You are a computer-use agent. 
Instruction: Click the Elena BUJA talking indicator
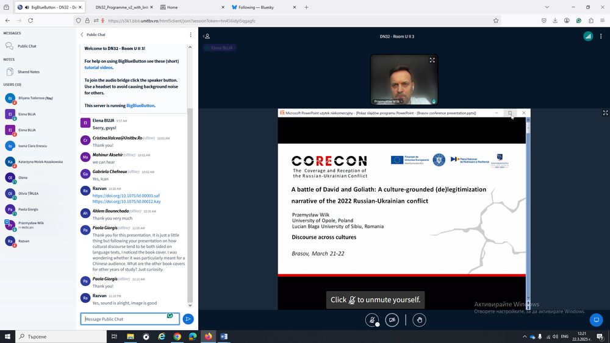tap(220, 48)
